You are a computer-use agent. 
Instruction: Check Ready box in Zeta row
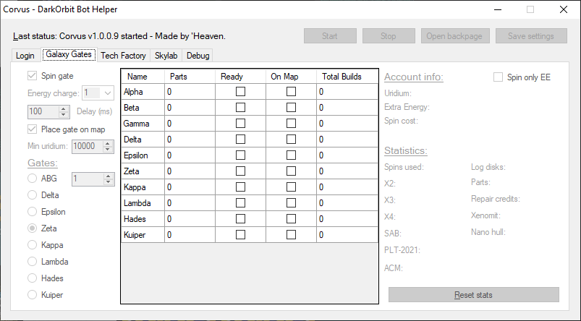point(240,171)
